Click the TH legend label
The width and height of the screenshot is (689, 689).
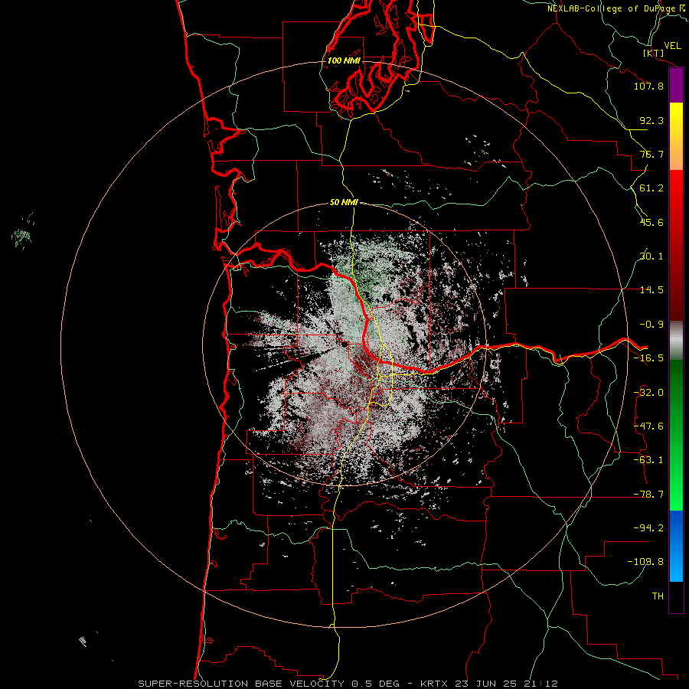[658, 596]
